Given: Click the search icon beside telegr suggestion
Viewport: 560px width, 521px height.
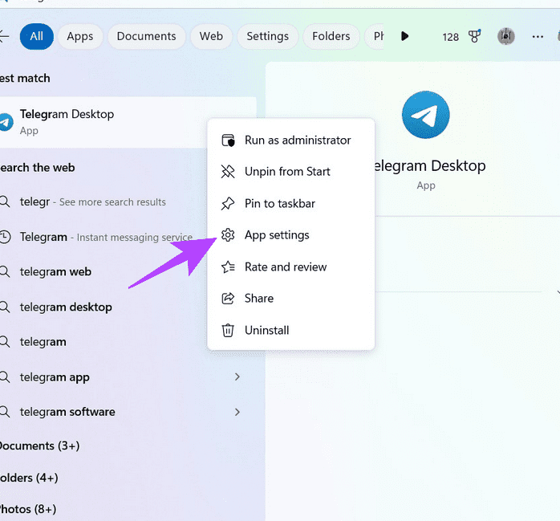Looking at the screenshot, I should (x=5, y=201).
